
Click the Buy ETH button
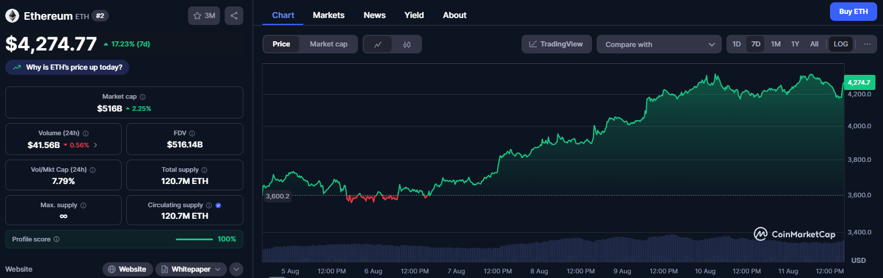[x=853, y=11]
